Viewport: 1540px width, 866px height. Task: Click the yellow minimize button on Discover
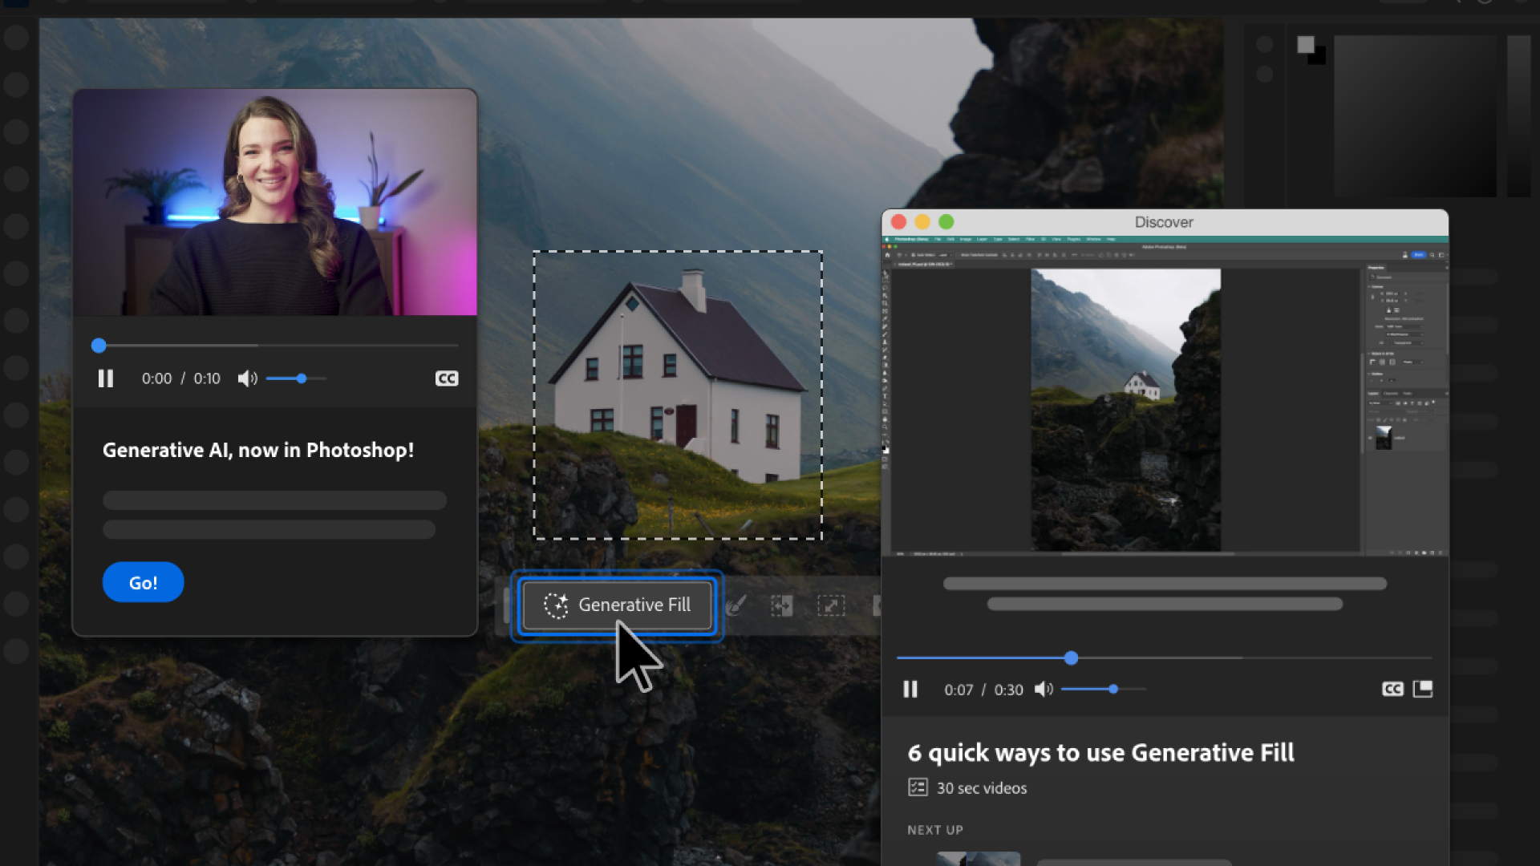(922, 222)
